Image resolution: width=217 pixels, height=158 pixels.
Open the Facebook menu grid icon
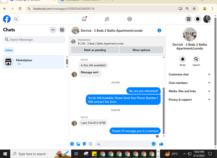point(188,19)
